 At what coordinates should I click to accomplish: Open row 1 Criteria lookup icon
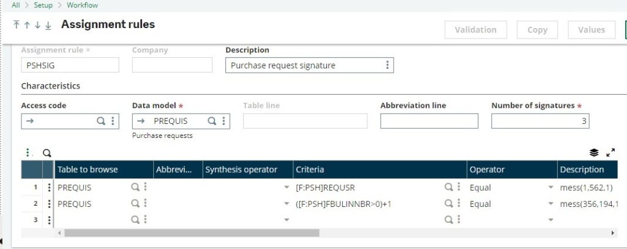point(449,187)
